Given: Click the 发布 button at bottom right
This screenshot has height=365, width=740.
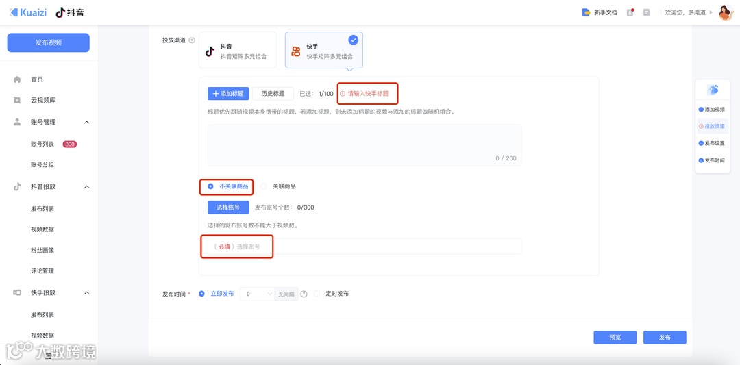Looking at the screenshot, I should 665,337.
